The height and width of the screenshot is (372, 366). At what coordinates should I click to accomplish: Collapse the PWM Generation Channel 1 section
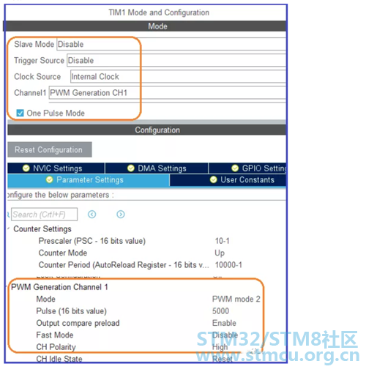click(x=7, y=286)
